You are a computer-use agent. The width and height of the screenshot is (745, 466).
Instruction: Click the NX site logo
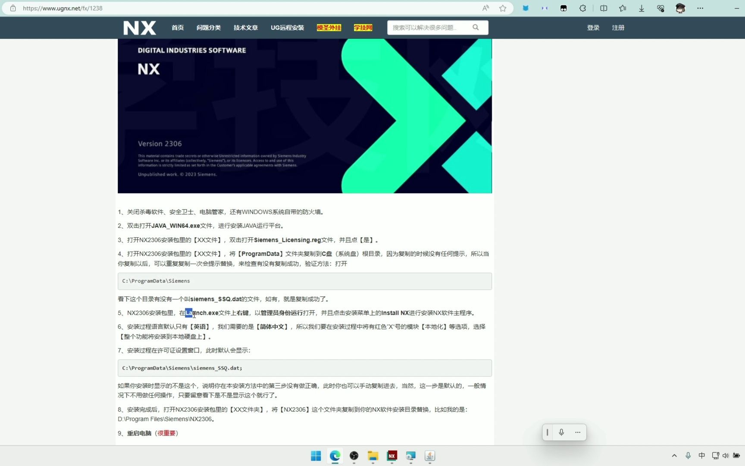click(139, 27)
